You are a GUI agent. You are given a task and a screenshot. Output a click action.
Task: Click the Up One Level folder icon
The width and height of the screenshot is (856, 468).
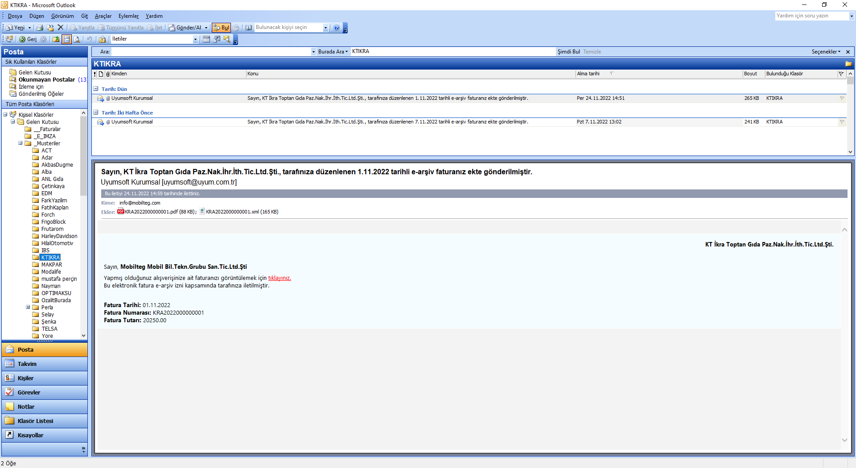56,39
